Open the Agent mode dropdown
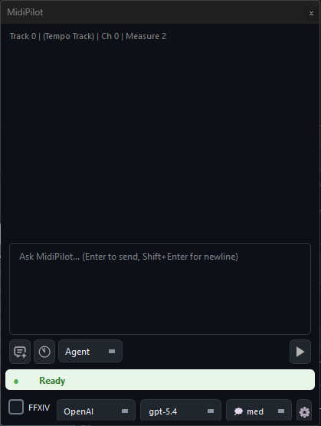Viewport: 321px width, 426px height. coord(90,351)
